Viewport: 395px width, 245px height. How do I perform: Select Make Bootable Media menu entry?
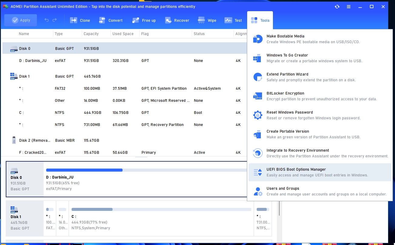(x=320, y=39)
